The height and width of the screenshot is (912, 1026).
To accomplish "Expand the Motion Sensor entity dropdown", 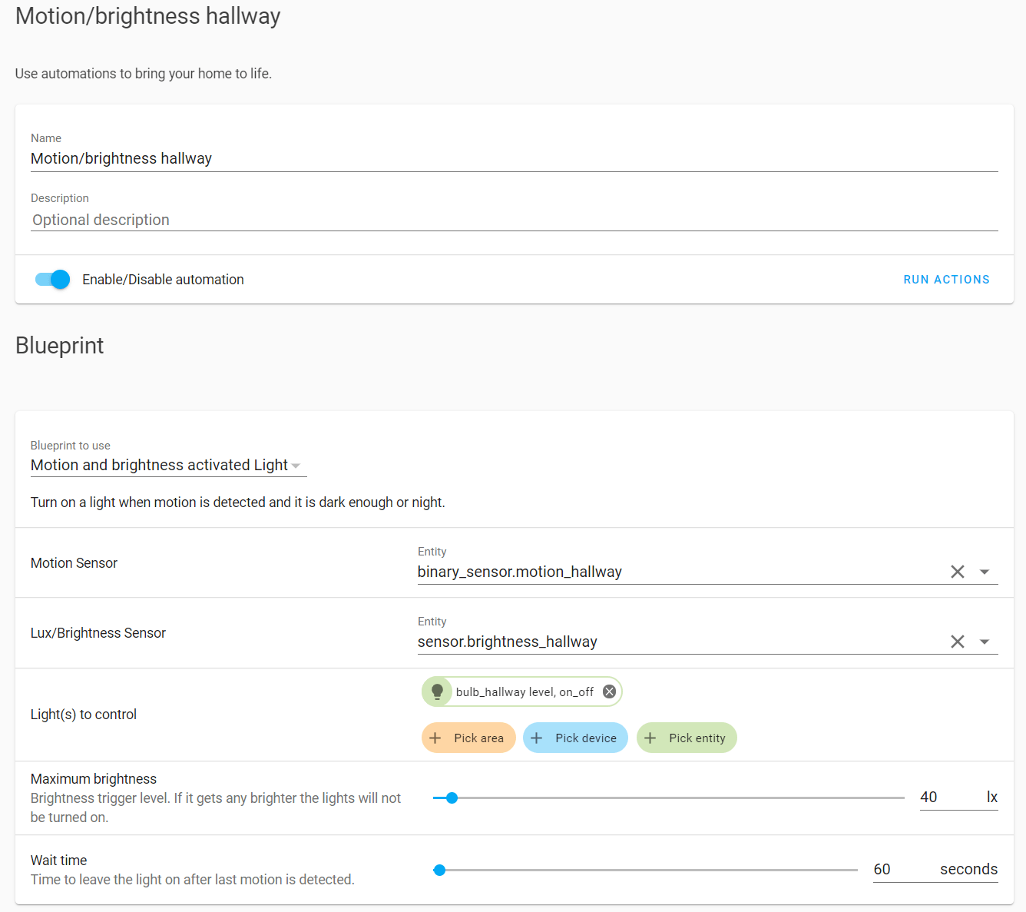I will point(985,572).
